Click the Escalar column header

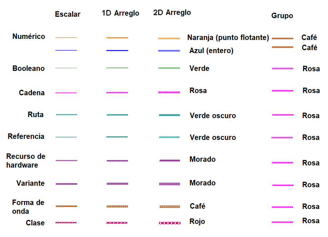(68, 14)
